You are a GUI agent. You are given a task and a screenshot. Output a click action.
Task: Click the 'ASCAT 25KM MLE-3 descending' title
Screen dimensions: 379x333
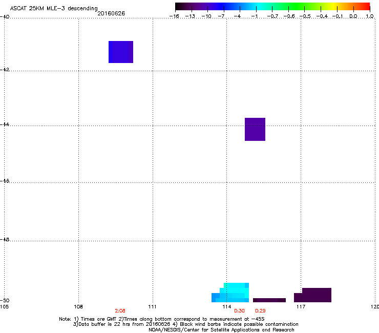[54, 9]
